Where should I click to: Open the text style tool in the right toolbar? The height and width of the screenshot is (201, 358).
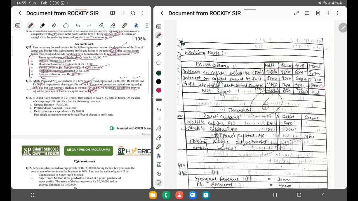point(159,155)
